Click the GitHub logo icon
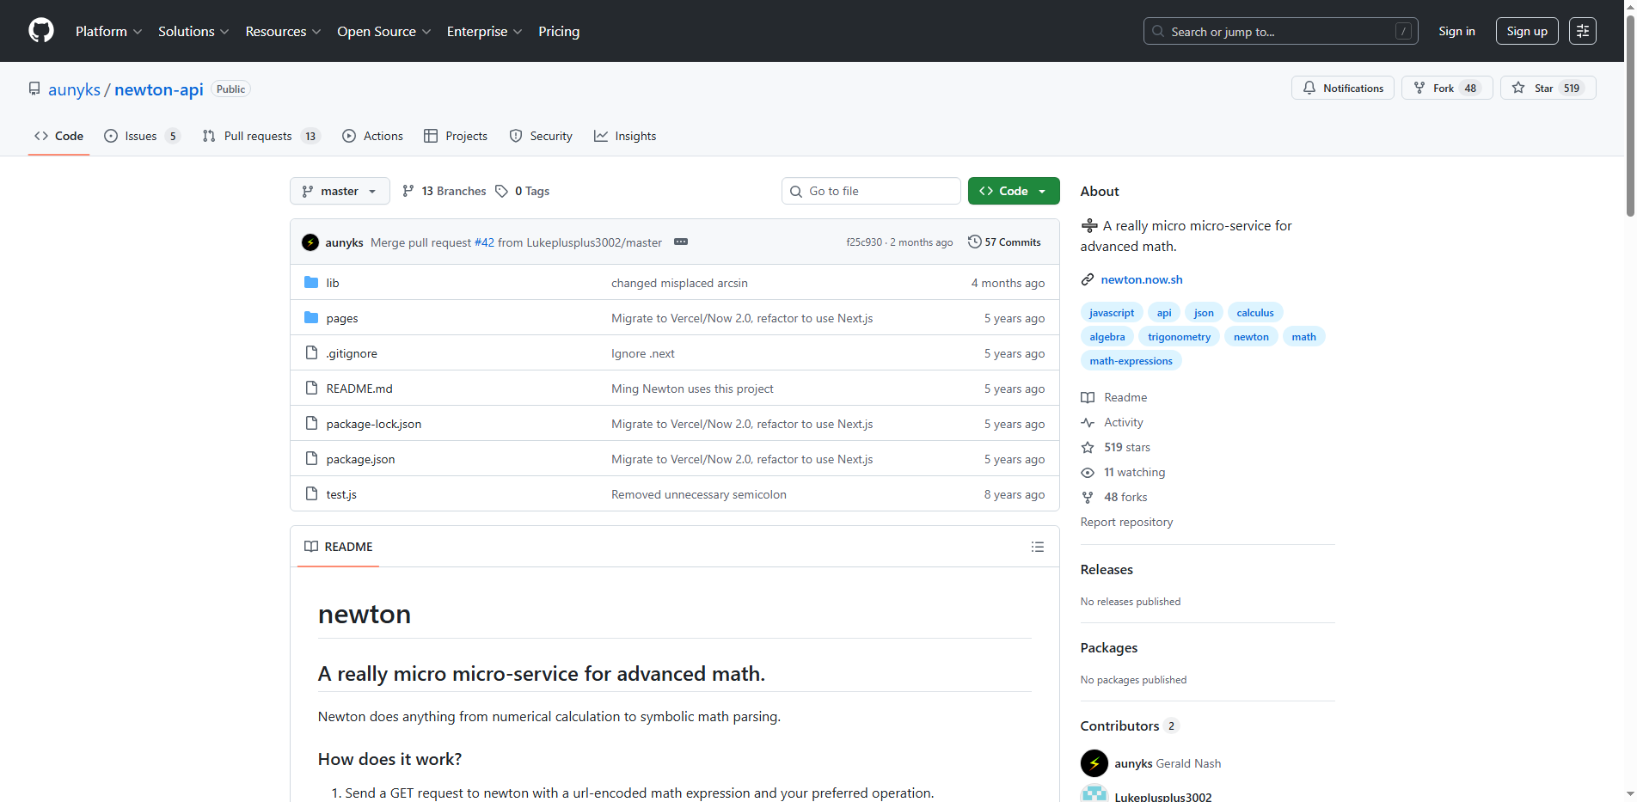 tap(40, 31)
